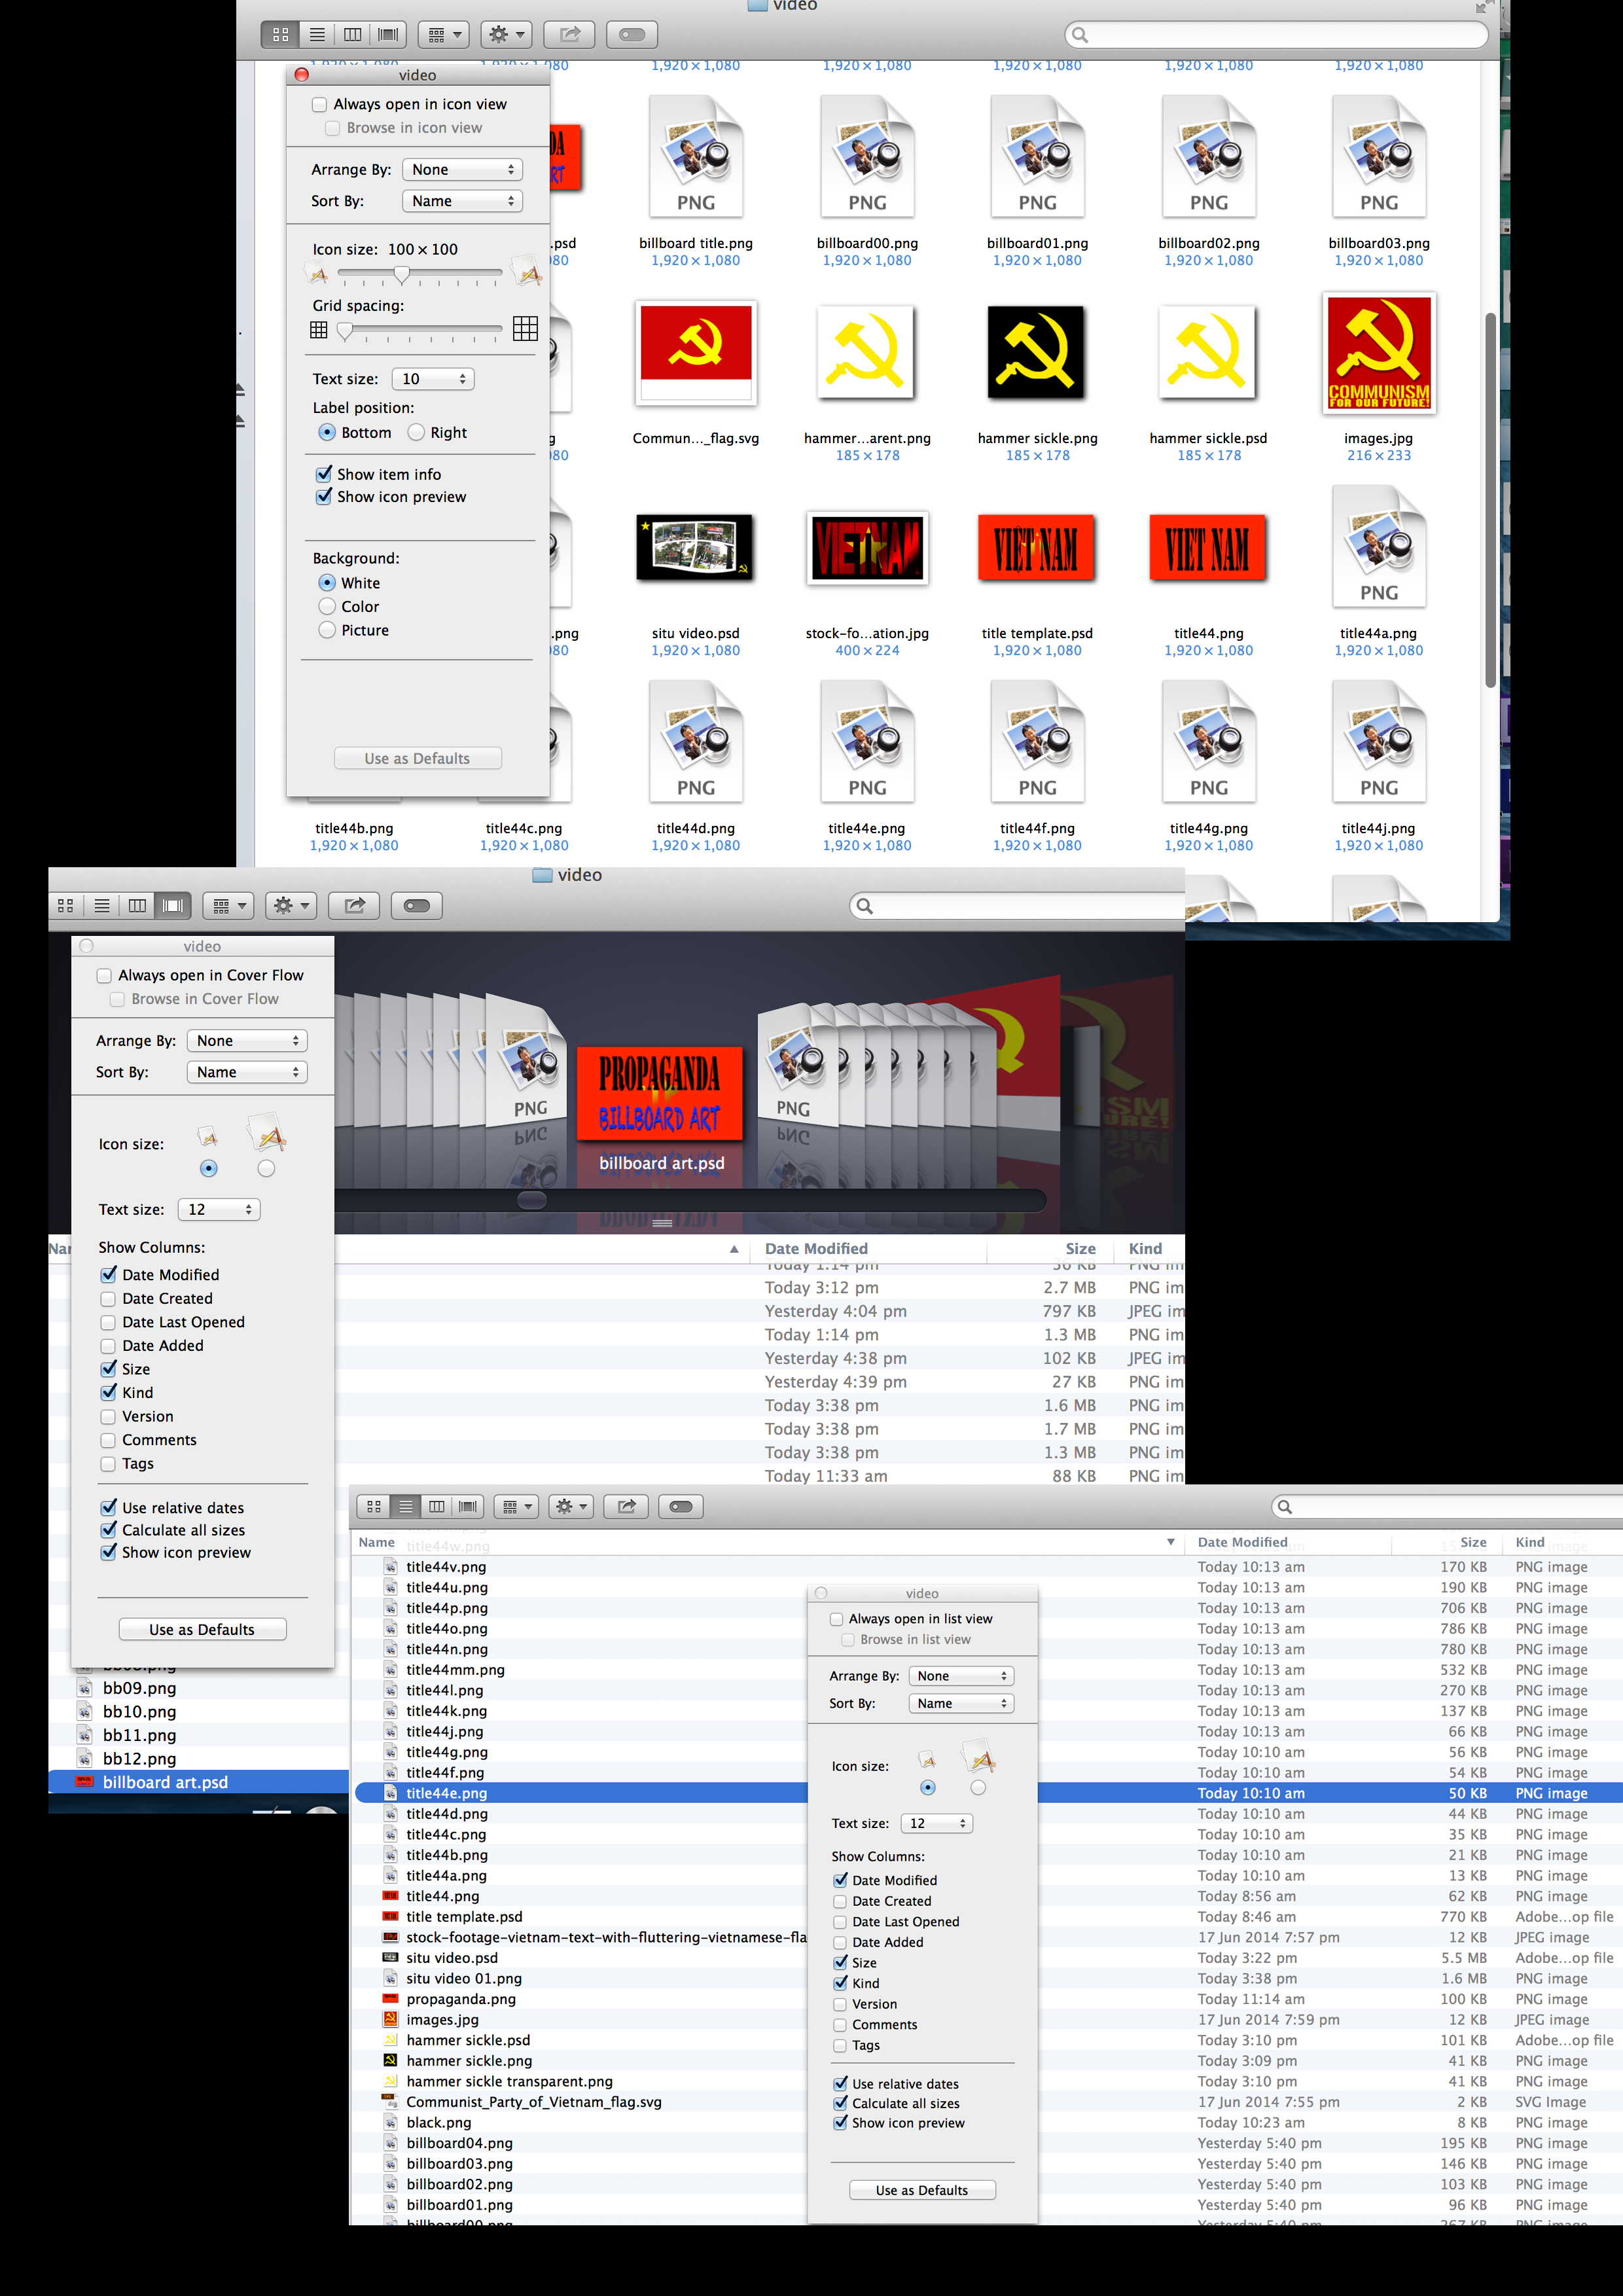Screen dimensions: 1623x2296
Task: Open Action gear menu in Cover Flow window
Action: click(292, 906)
